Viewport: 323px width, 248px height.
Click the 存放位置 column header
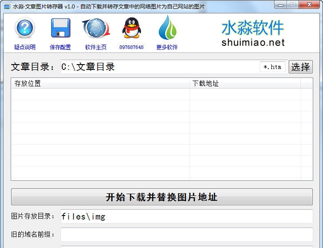coord(100,83)
